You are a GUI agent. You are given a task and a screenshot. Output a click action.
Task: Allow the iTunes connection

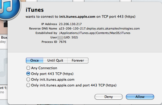tap(140, 97)
